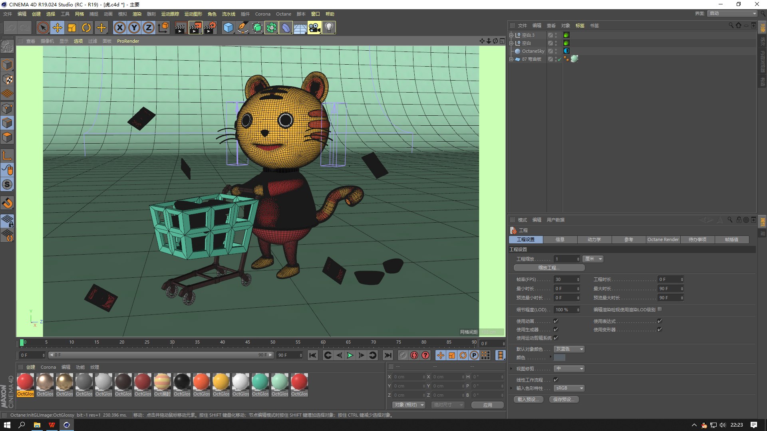The height and width of the screenshot is (431, 767).
Task: Untick 使用运动剪辑系统 checkbox
Action: (556, 338)
